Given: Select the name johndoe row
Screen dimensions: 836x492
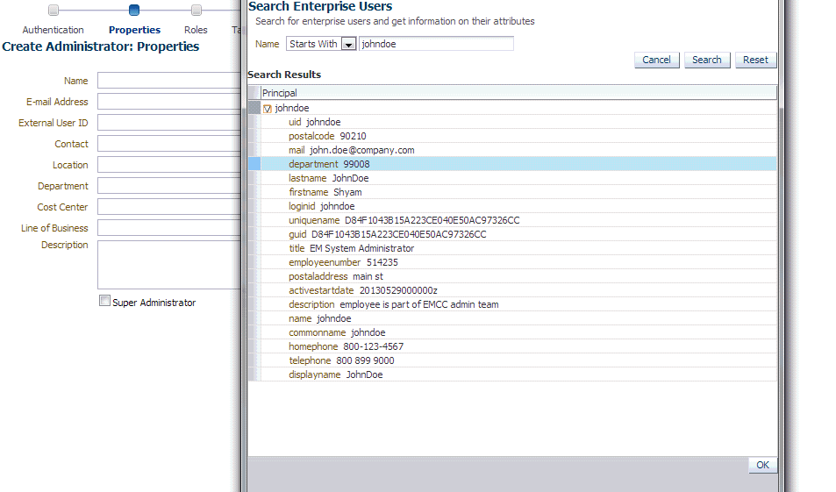Looking at the screenshot, I should point(518,318).
